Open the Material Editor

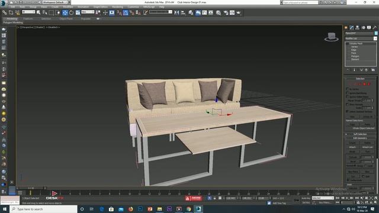tap(219, 12)
